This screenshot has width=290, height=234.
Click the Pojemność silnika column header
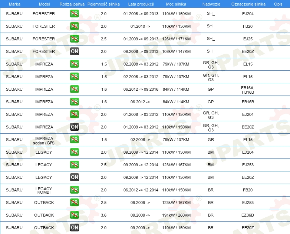click(x=103, y=4)
